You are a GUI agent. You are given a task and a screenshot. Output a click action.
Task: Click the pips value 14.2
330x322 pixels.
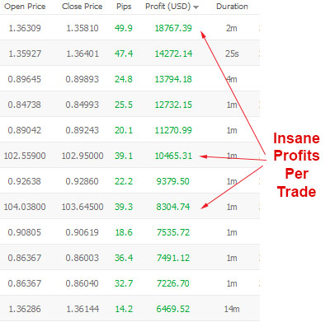point(124,309)
